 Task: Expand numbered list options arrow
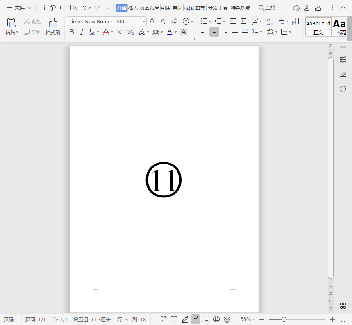pos(224,22)
